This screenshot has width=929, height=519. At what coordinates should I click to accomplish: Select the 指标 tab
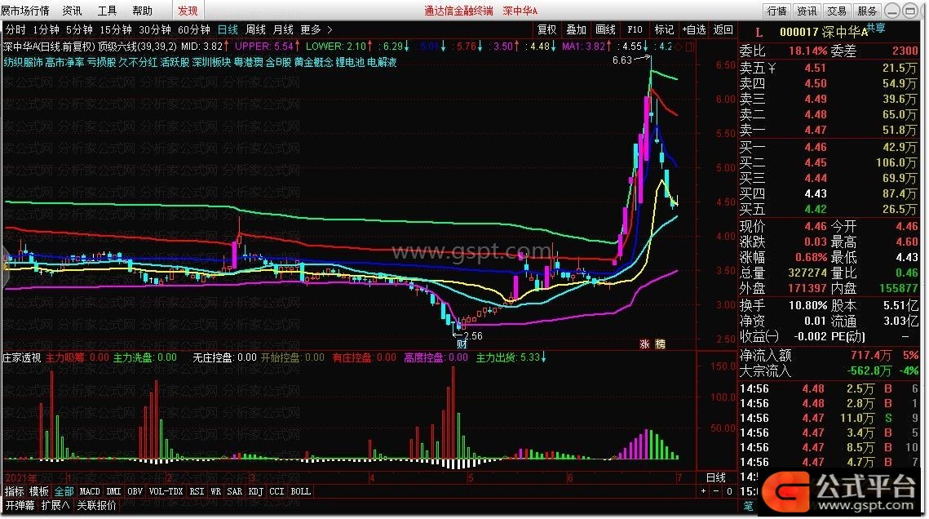(x=14, y=491)
